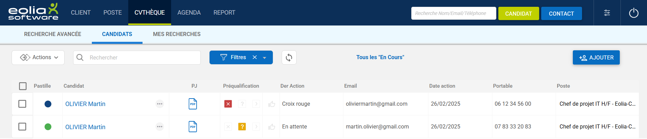The height and width of the screenshot is (139, 647).
Task: Open three-dot menu for first OLIVIER Martin
Action: 160,104
